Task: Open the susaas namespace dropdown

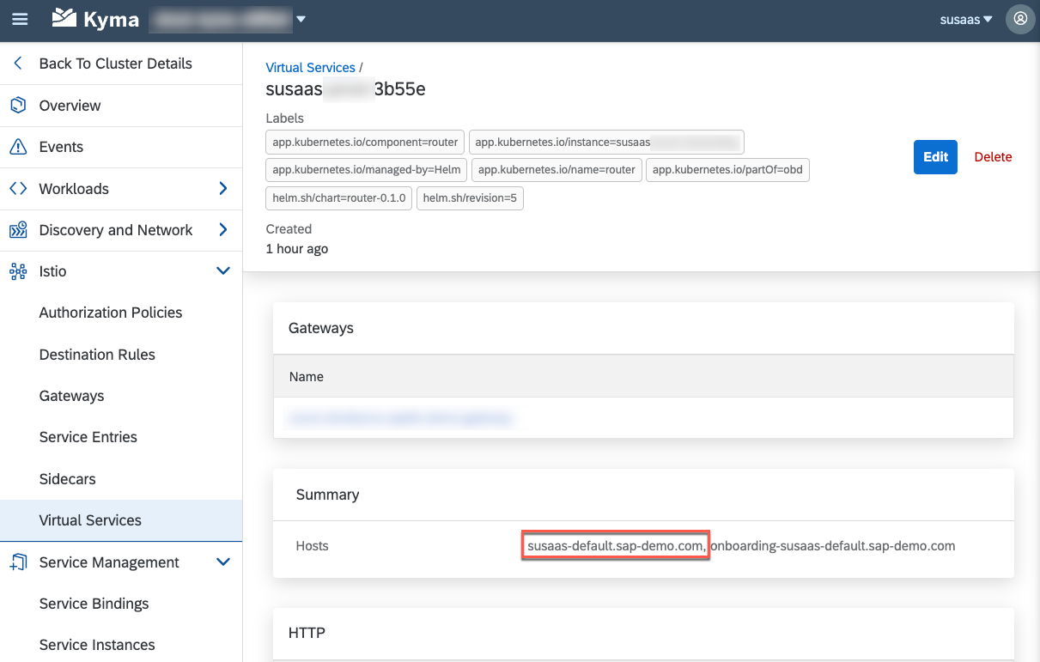Action: click(966, 19)
